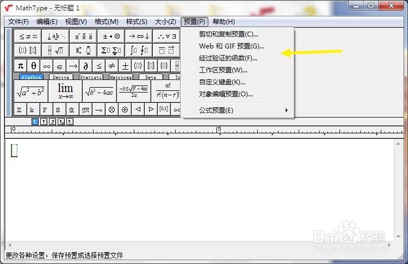Insert the right arrow symbol
Image resolution: width=408 pixels, height=264 pixels.
pos(73,66)
